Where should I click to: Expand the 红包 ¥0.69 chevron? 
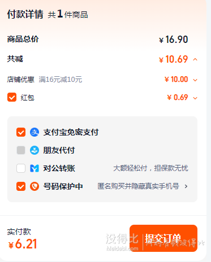(x=195, y=98)
